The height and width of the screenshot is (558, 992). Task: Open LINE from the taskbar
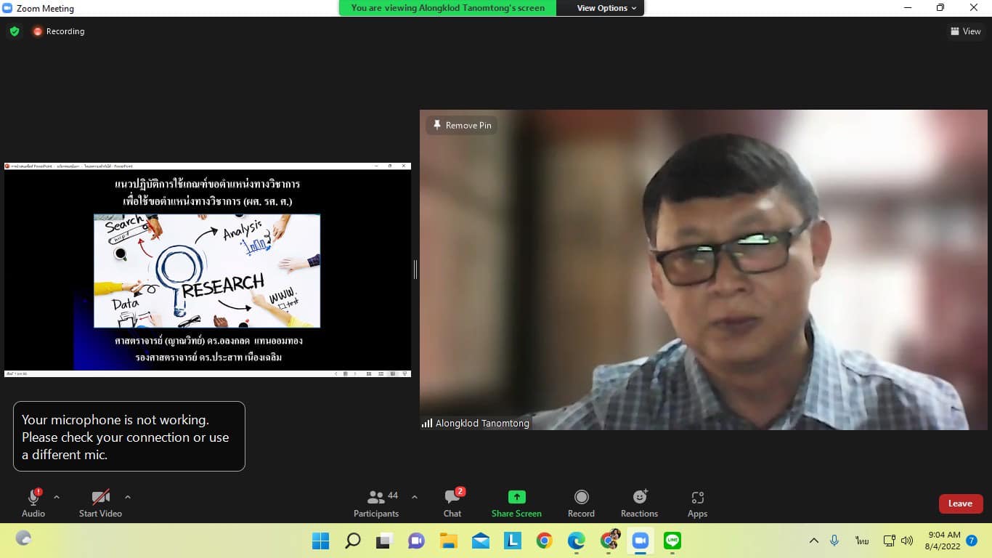[x=672, y=541]
